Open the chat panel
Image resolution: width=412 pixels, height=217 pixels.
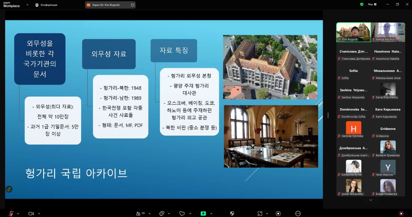point(162,213)
